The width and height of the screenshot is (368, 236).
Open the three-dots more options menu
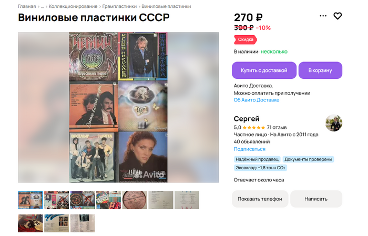[x=323, y=16]
